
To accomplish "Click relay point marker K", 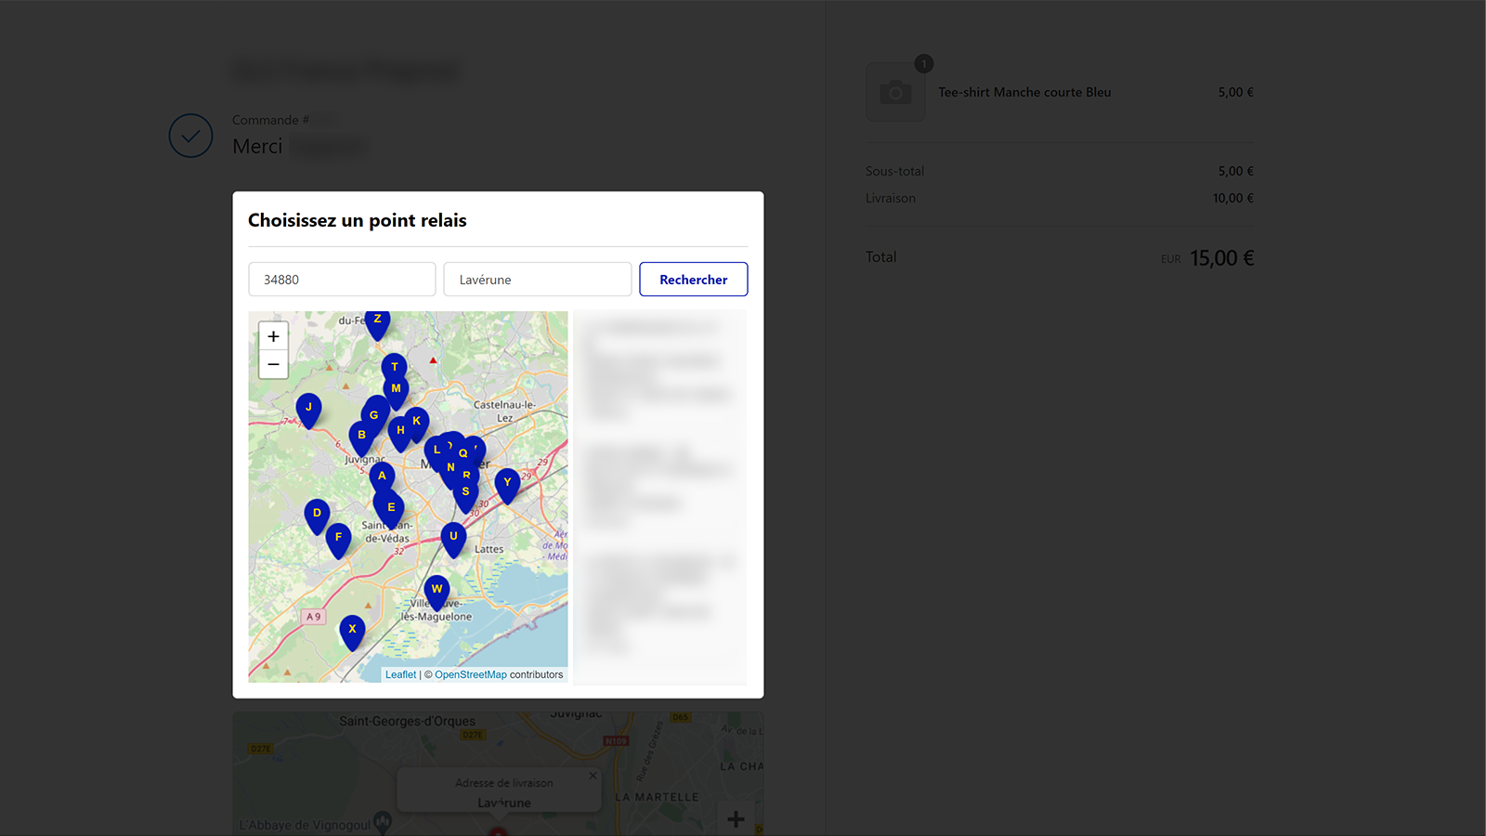I will [417, 423].
